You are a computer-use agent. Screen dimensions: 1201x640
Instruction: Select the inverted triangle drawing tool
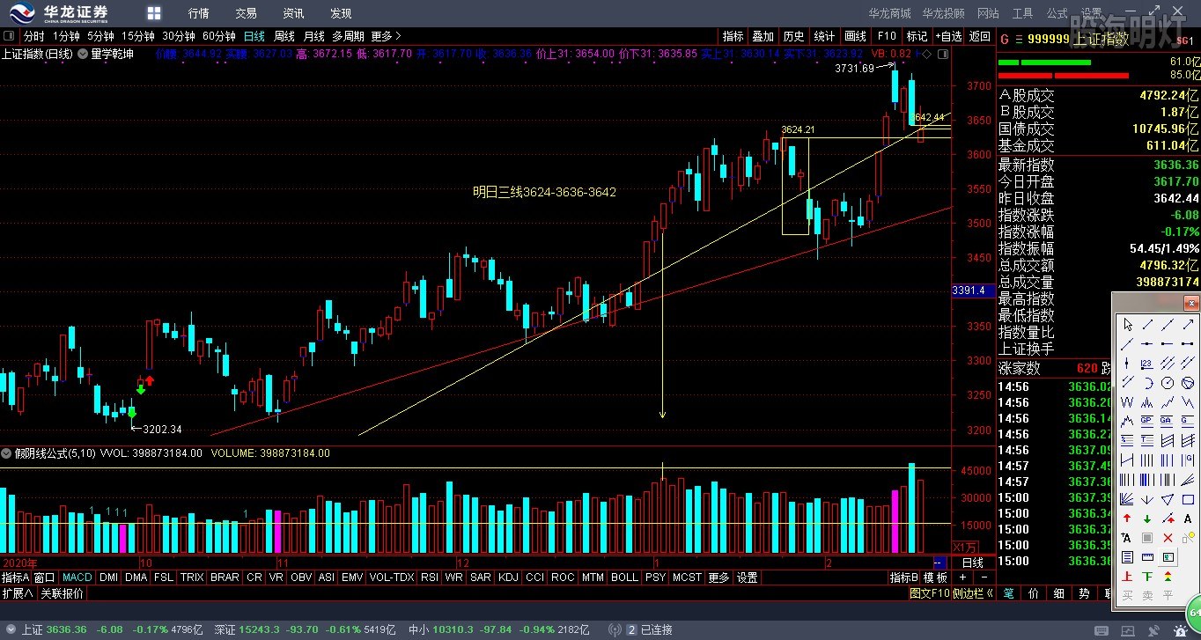1167,498
